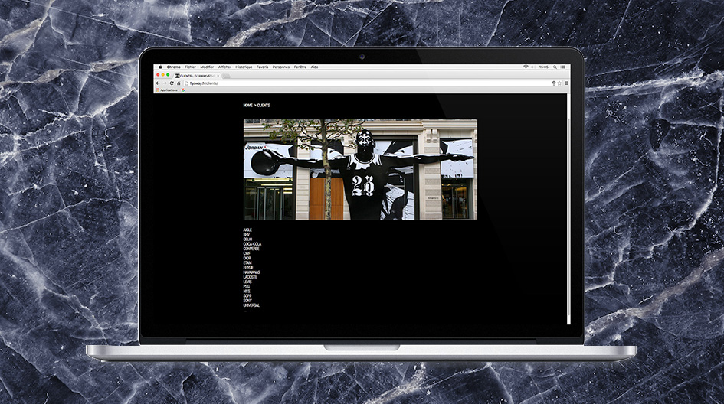The height and width of the screenshot is (404, 724).
Task: Reload the page
Action: [172, 83]
